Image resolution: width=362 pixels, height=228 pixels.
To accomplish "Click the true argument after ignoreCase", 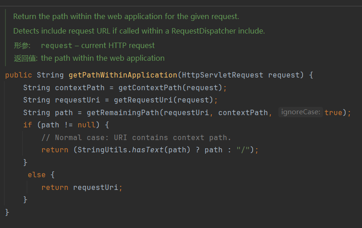I will point(333,112).
